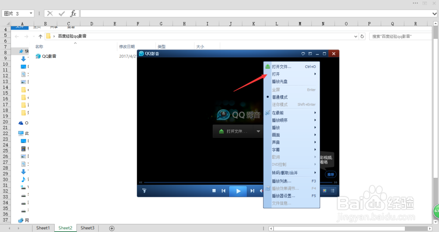Click the quick access star icon in the sidebar
The width and height of the screenshot is (439, 232).
[x=21, y=51]
